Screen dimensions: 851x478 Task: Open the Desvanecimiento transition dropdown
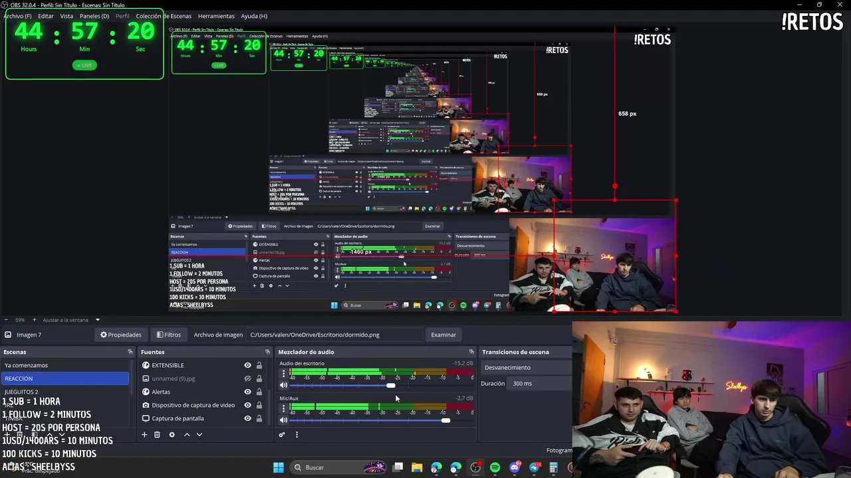click(x=527, y=367)
